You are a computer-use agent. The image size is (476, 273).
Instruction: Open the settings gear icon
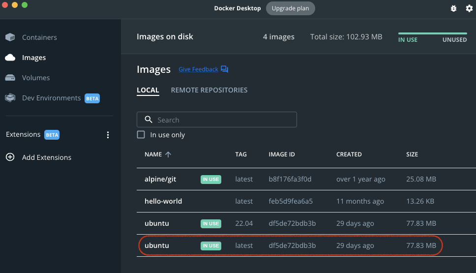coord(469,8)
